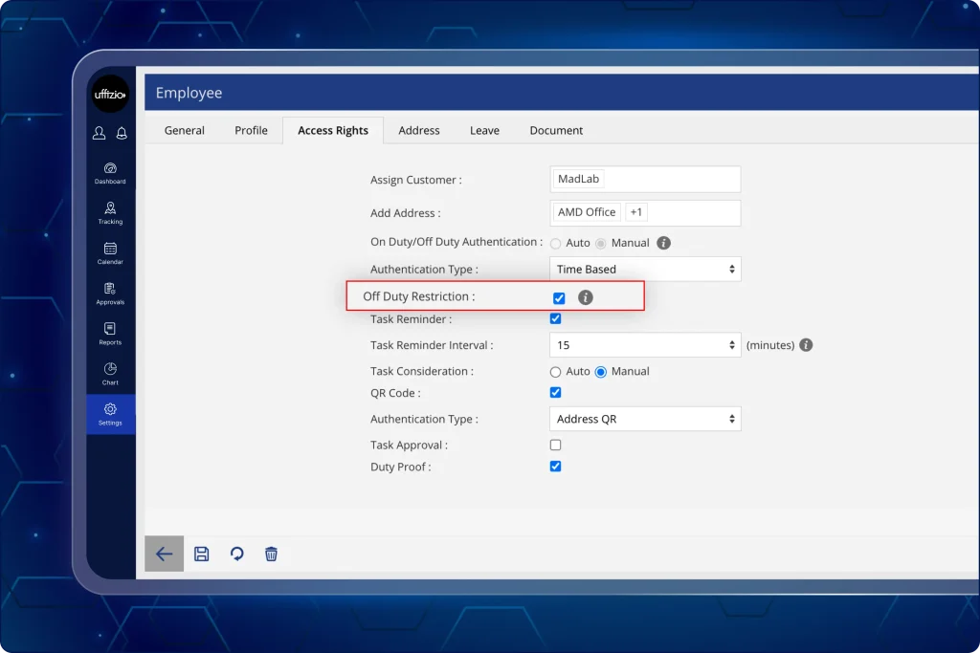980x653 pixels.
Task: Click the Off Duty Restriction label
Action: 419,296
